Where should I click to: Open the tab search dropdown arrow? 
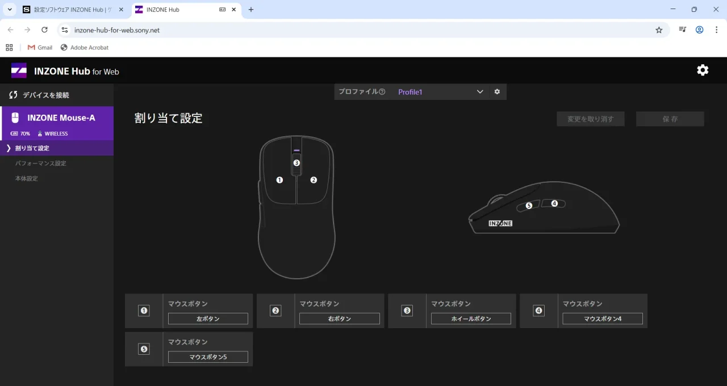point(10,10)
